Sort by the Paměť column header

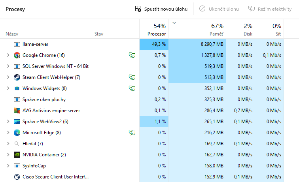[x=197, y=29]
